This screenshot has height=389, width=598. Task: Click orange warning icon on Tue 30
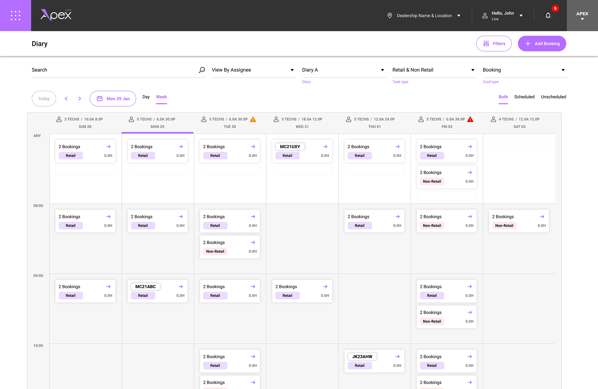pos(253,119)
